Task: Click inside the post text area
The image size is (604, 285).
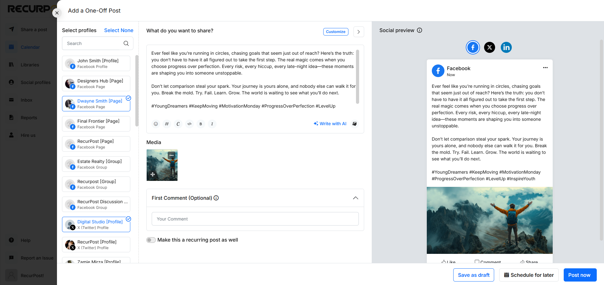Action: (x=253, y=80)
